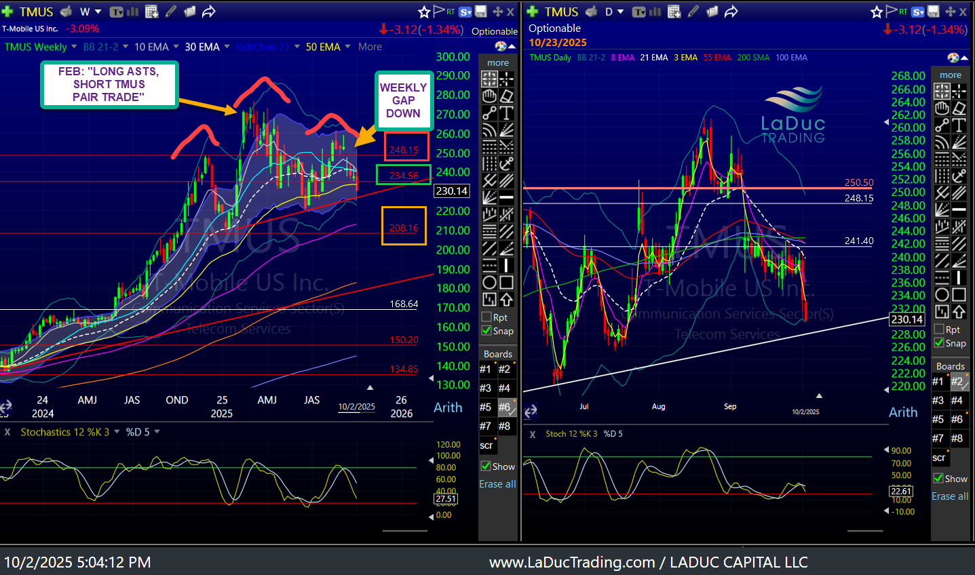Image resolution: width=975 pixels, height=575 pixels.
Task: Select the crosshair pointer tool in weekly drawing toolbar
Action: [489, 79]
